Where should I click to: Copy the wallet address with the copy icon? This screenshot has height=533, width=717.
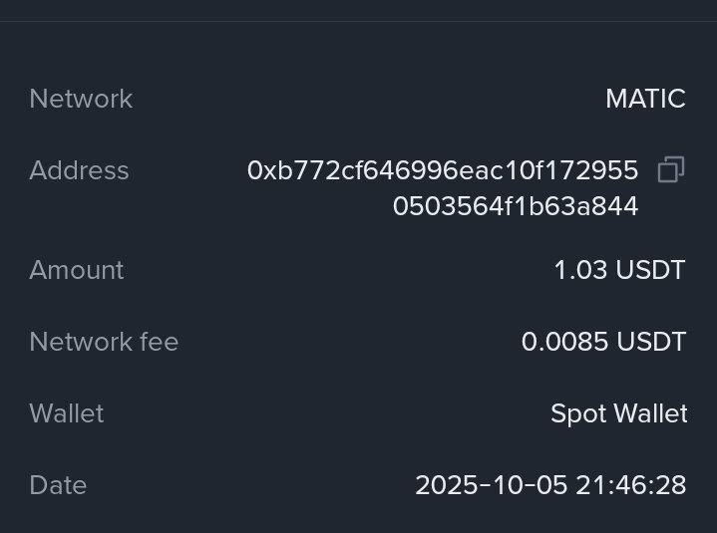point(671,170)
